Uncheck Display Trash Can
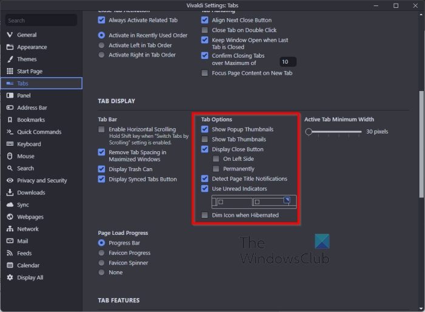The width and height of the screenshot is (425, 312). (101, 169)
